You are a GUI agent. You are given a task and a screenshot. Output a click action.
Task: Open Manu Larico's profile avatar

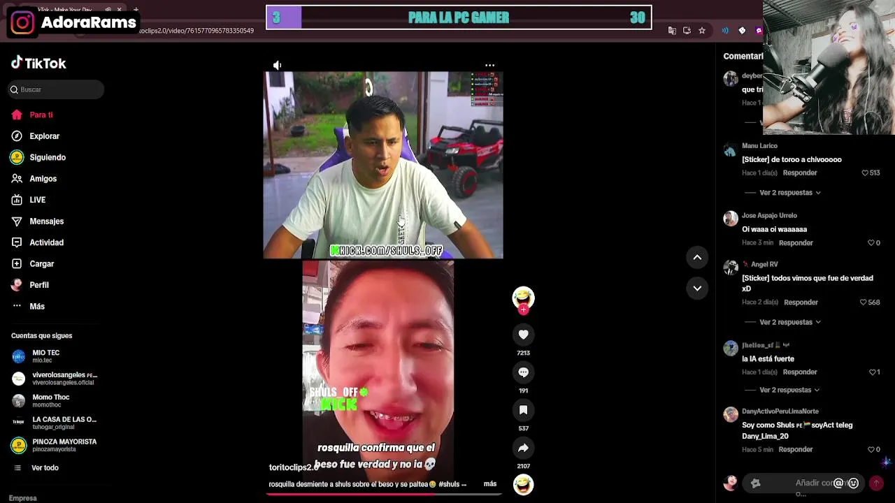pos(731,150)
